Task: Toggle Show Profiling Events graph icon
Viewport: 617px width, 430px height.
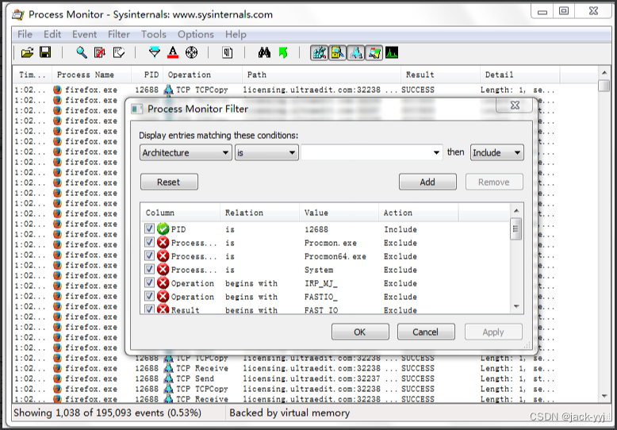Action: click(x=392, y=53)
